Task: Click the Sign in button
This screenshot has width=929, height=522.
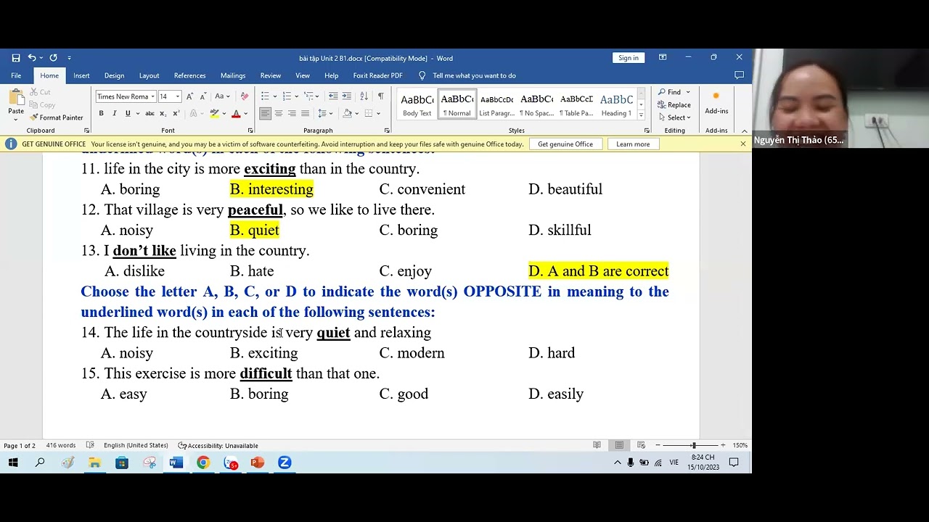Action: [629, 58]
